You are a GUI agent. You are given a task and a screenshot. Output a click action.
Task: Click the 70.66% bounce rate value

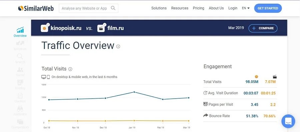coord(269,116)
